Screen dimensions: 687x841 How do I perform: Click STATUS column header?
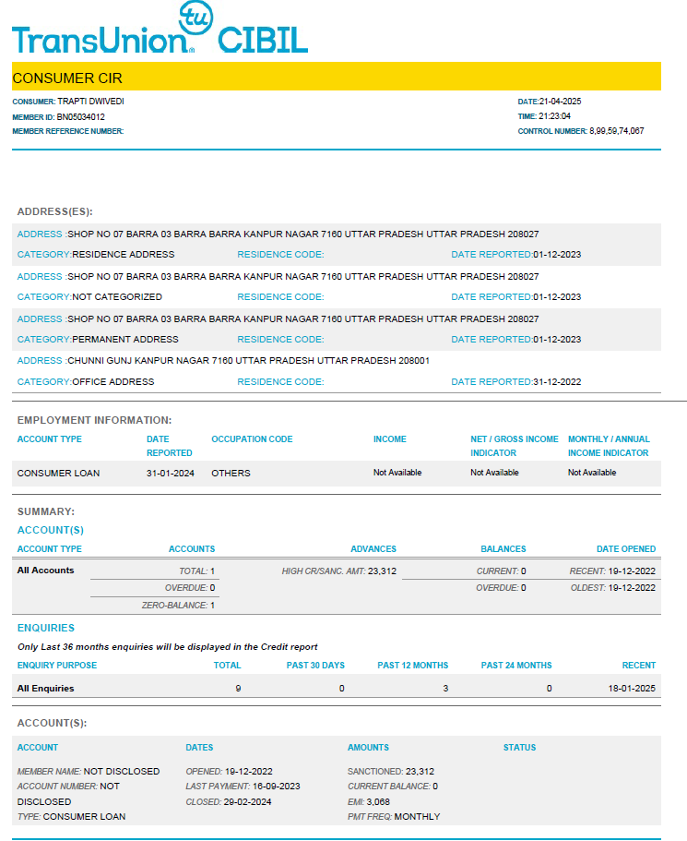click(519, 747)
